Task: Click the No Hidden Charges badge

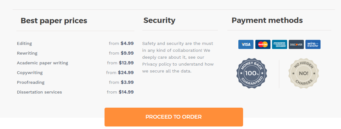Action: pyautogui.click(x=304, y=73)
